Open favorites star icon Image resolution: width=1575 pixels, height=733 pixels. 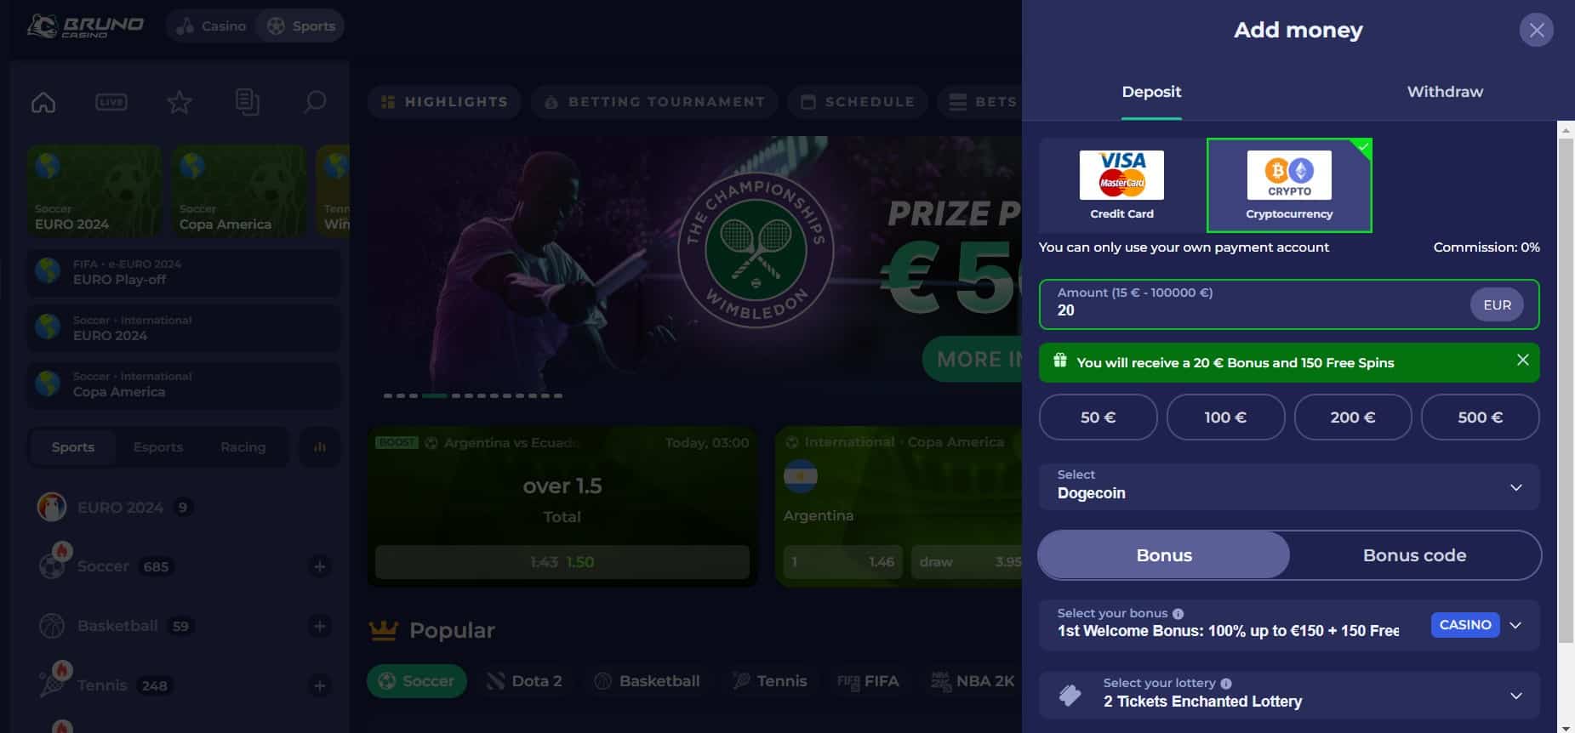click(x=180, y=102)
